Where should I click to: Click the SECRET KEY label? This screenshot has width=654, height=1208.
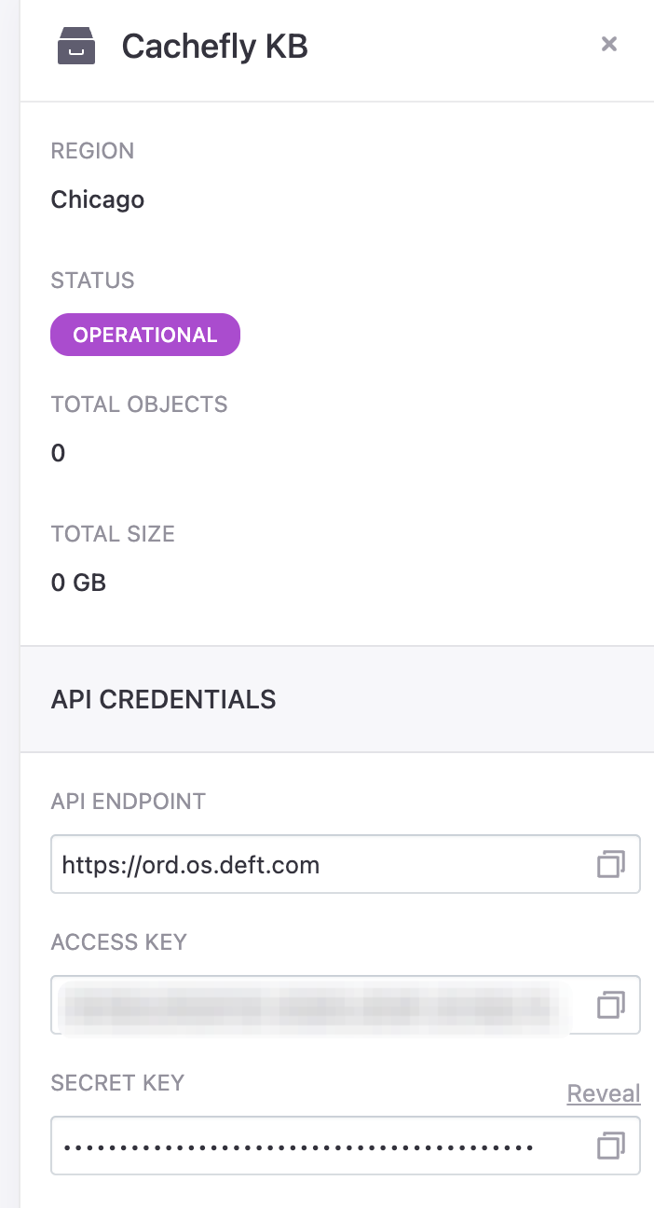coord(117,1083)
